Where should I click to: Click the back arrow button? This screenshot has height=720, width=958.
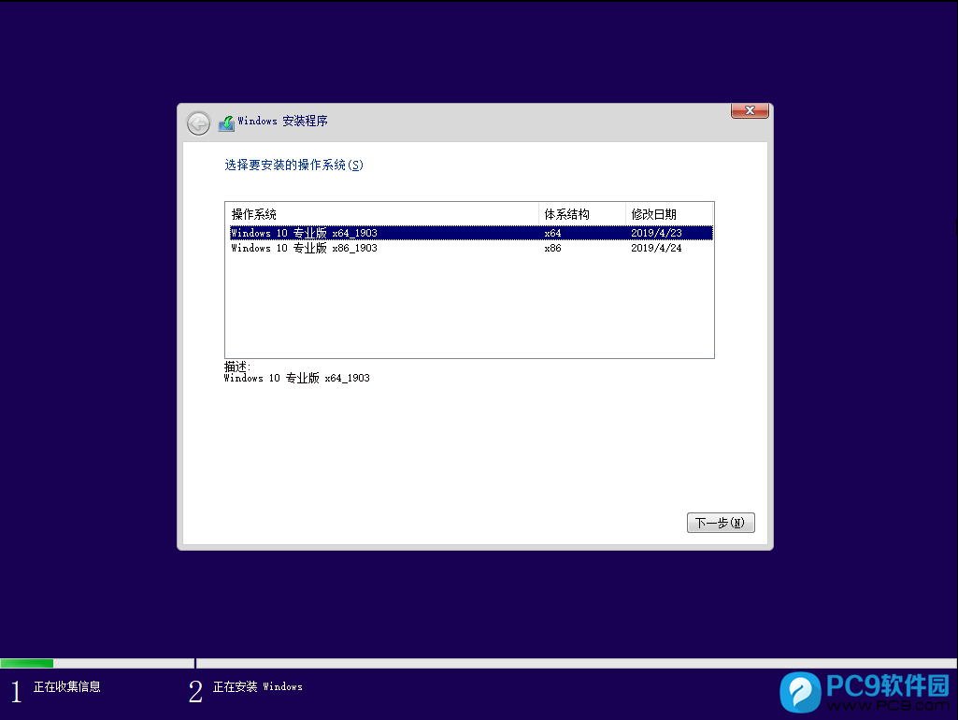[x=198, y=123]
